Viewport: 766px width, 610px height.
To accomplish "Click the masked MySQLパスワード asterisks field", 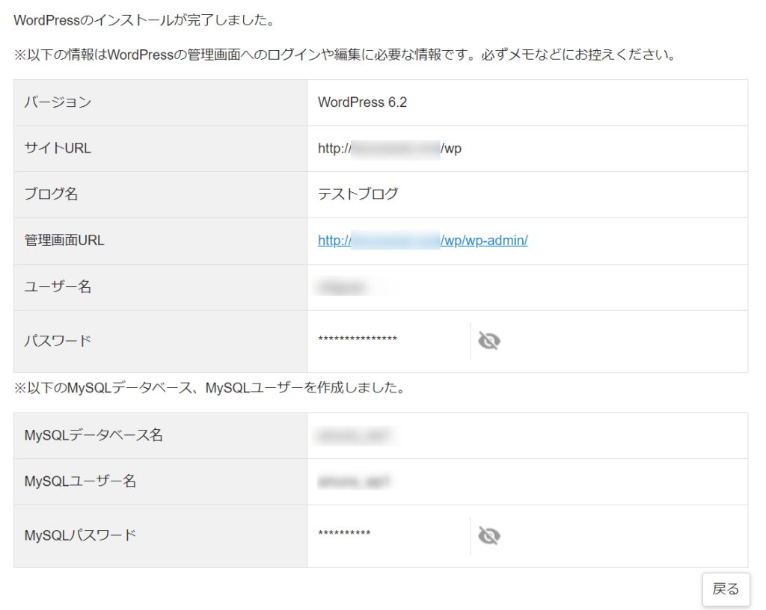I will pyautogui.click(x=344, y=533).
